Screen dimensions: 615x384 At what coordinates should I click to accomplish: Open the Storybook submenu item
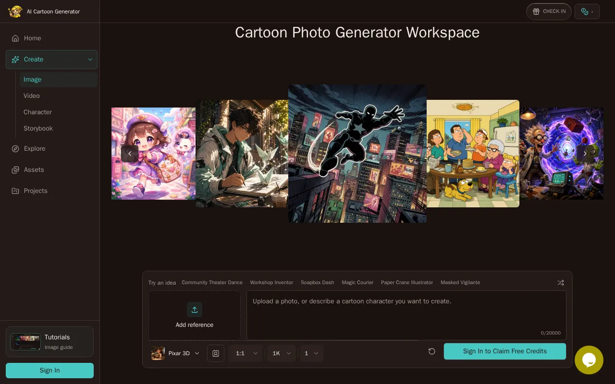(59, 129)
